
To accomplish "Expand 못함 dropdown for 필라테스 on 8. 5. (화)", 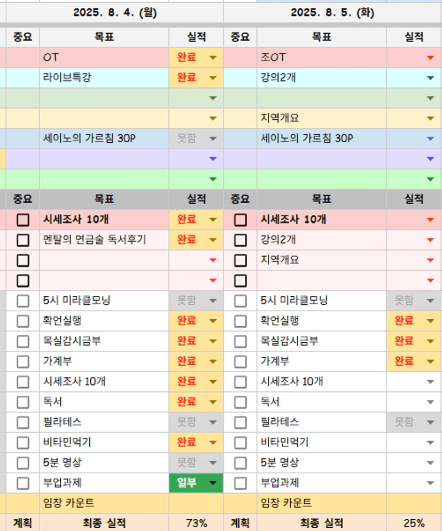I will (x=430, y=422).
